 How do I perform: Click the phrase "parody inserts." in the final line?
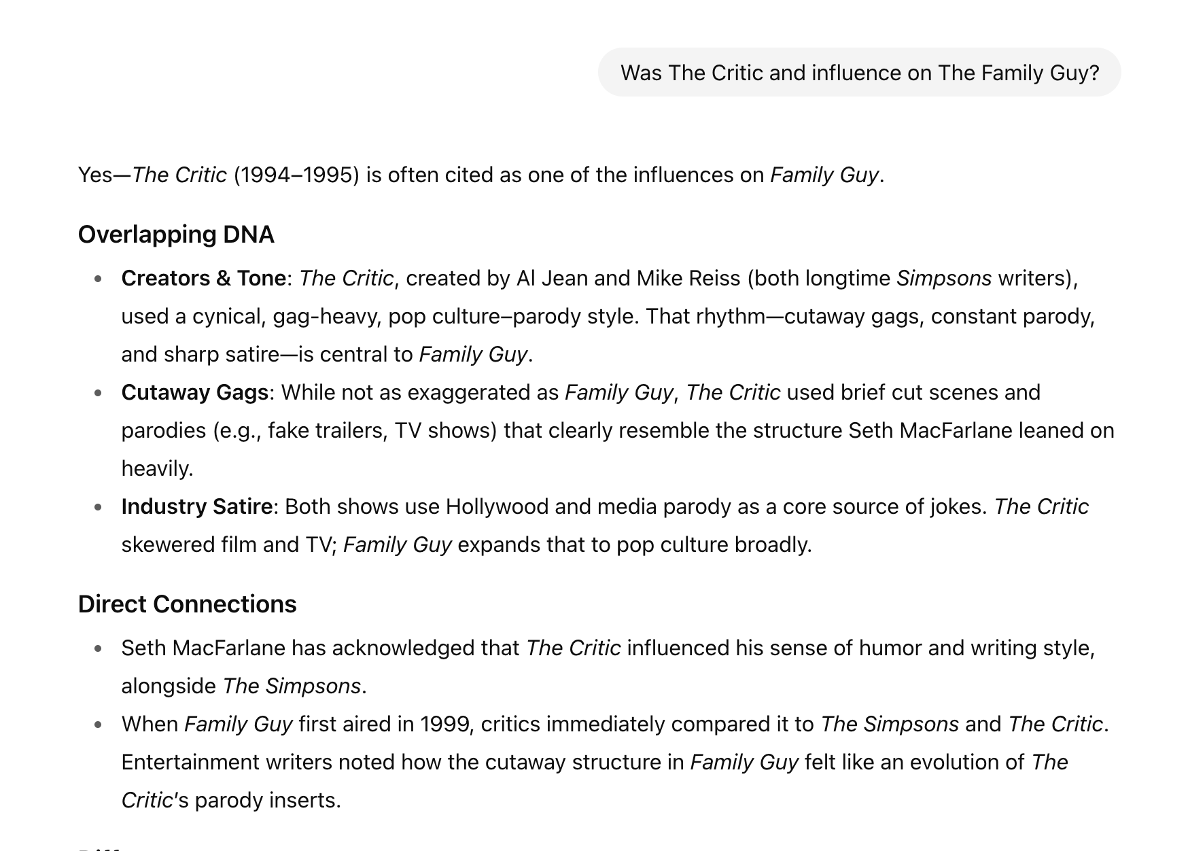point(268,800)
